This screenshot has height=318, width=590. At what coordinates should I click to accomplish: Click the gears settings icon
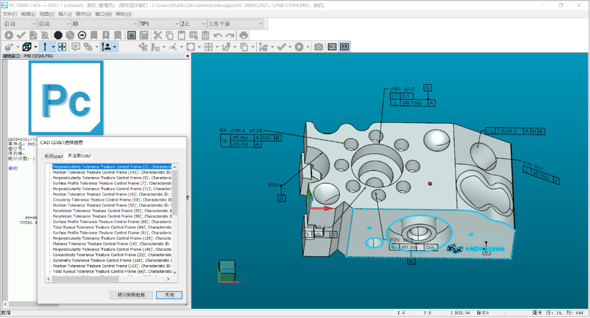pyautogui.click(x=88, y=47)
